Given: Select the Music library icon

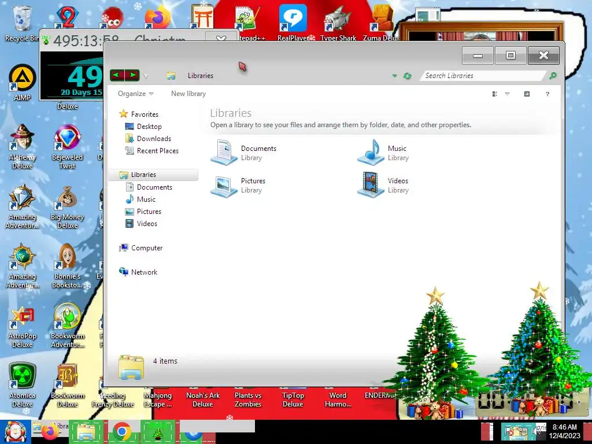Looking at the screenshot, I should [x=371, y=153].
